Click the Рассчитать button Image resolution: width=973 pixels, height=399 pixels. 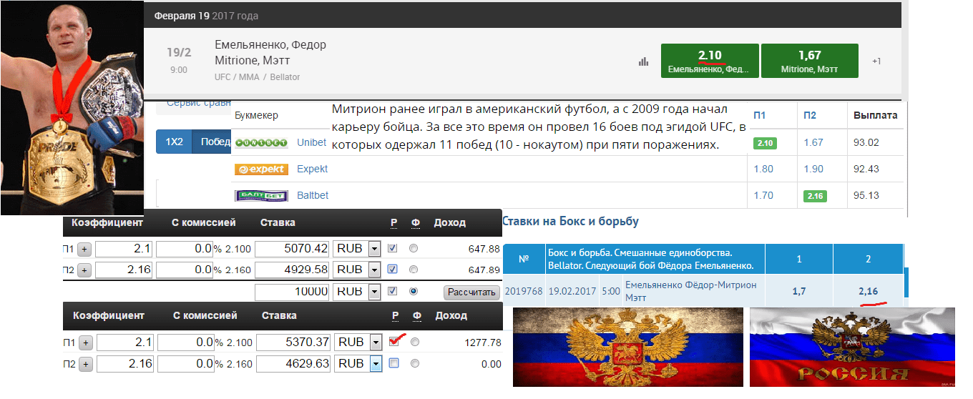(471, 292)
